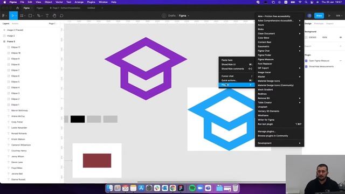
Task: Open Browse plugins in Community
Action: (279, 136)
